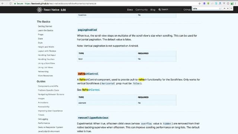
Task: Open the teal circle extension icon
Action: coord(216,3)
